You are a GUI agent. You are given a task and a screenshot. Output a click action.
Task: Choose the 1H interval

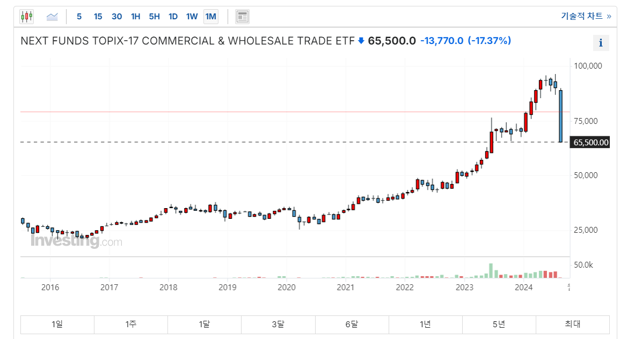coord(136,17)
